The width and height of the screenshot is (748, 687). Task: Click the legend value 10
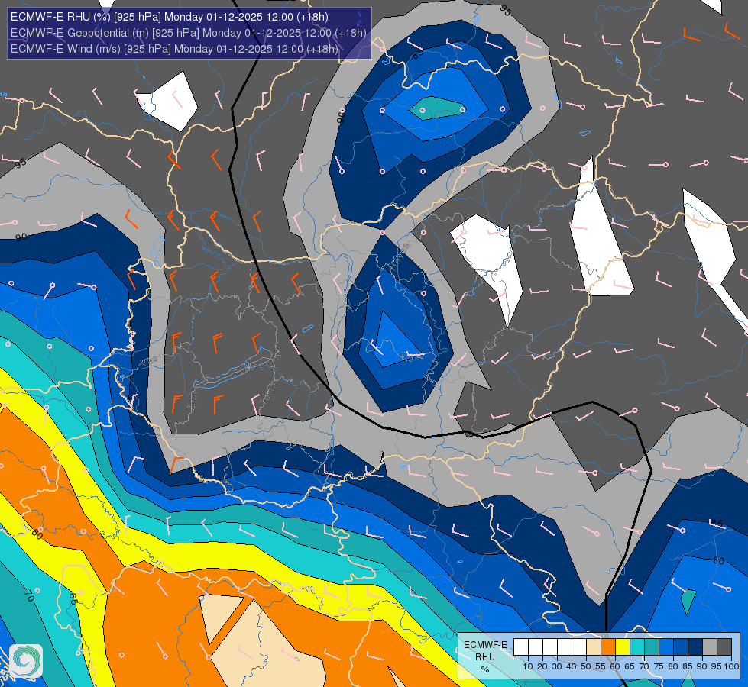pyautogui.click(x=528, y=666)
